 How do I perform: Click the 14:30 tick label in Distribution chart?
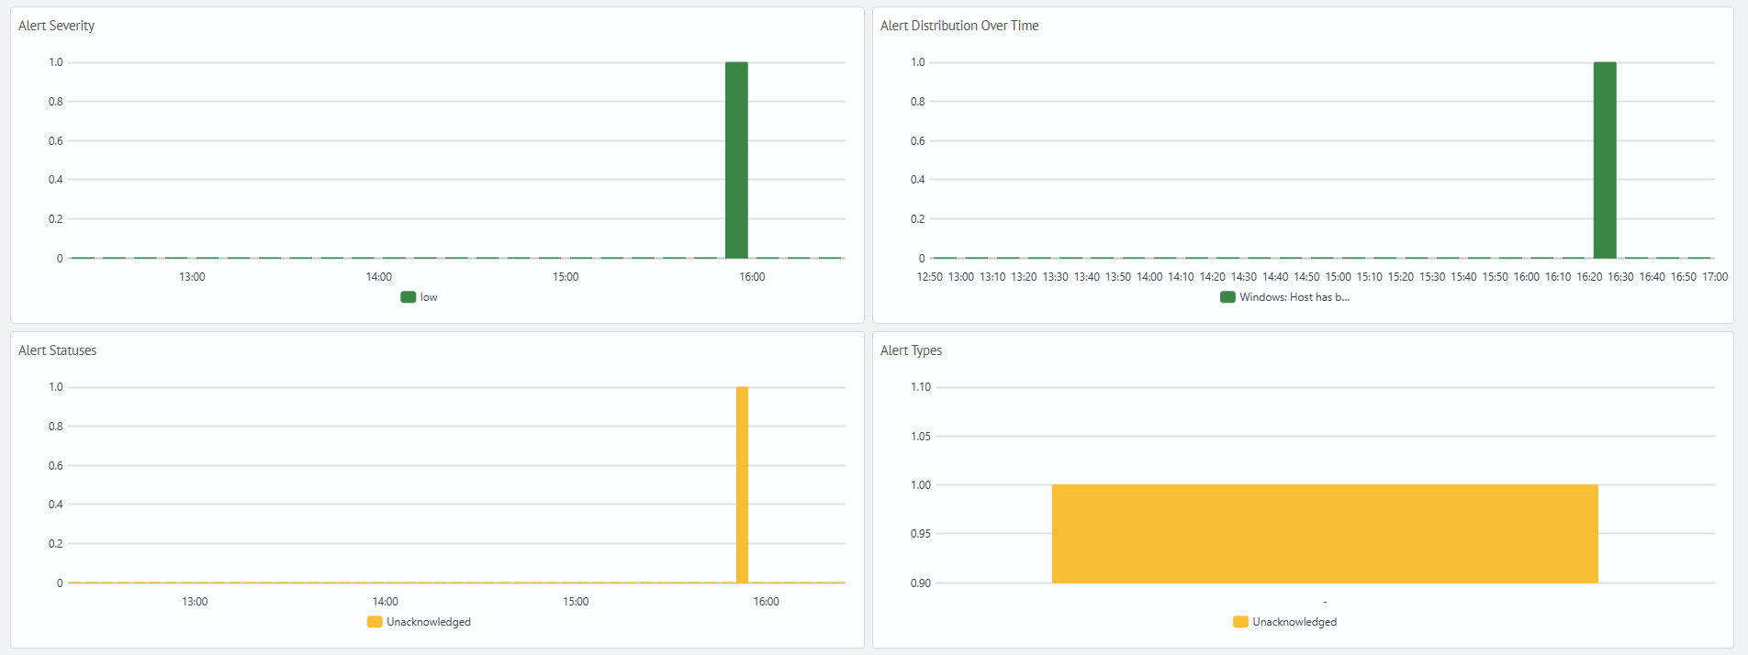[x=1244, y=277]
